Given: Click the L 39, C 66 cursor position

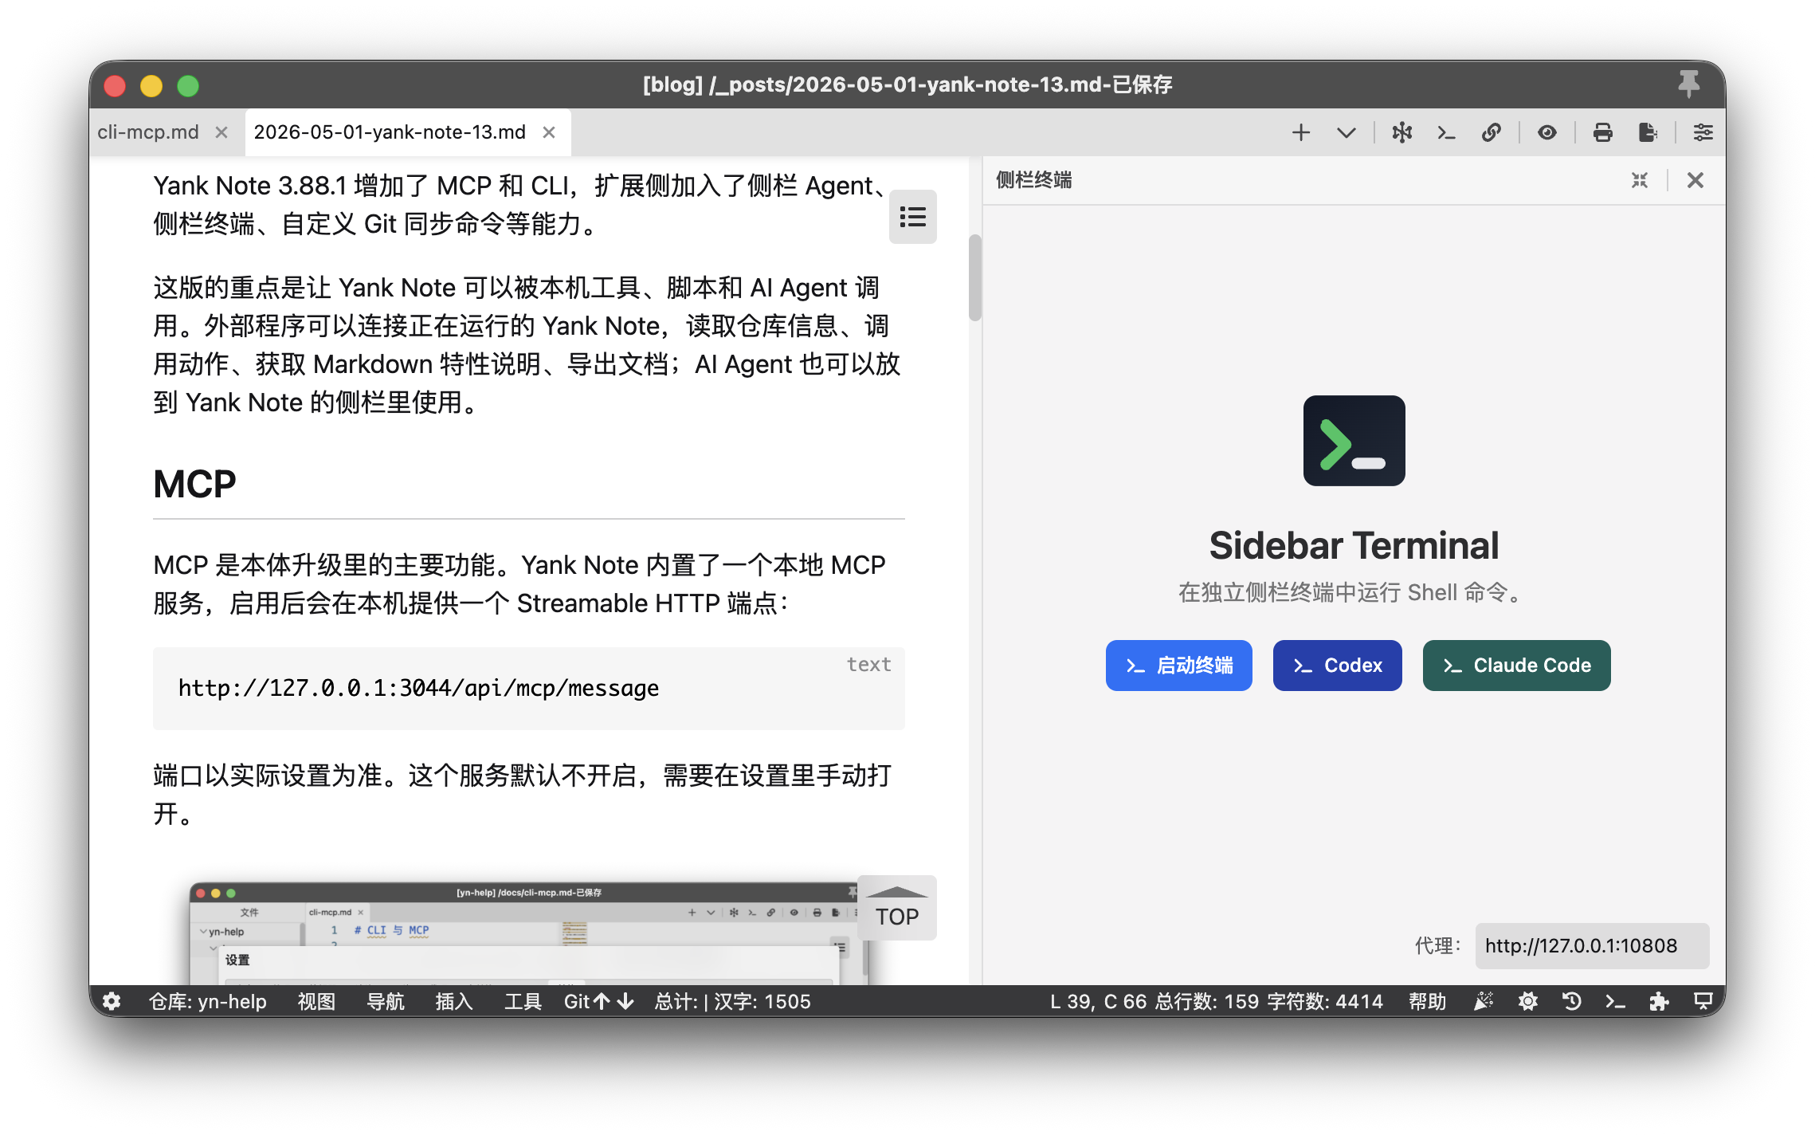Looking at the screenshot, I should tap(1098, 1002).
